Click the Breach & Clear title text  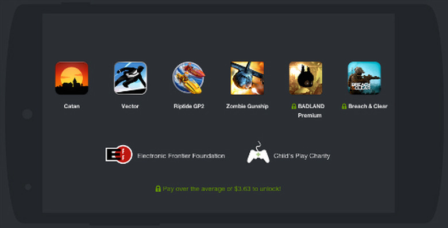pos(368,106)
